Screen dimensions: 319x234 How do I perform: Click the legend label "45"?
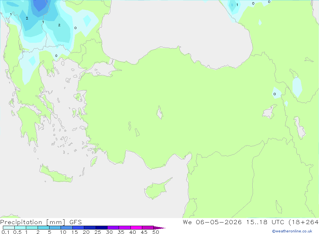click(144, 232)
